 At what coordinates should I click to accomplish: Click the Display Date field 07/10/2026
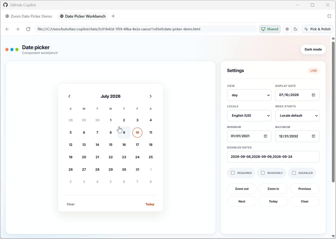pyautogui.click(x=297, y=95)
